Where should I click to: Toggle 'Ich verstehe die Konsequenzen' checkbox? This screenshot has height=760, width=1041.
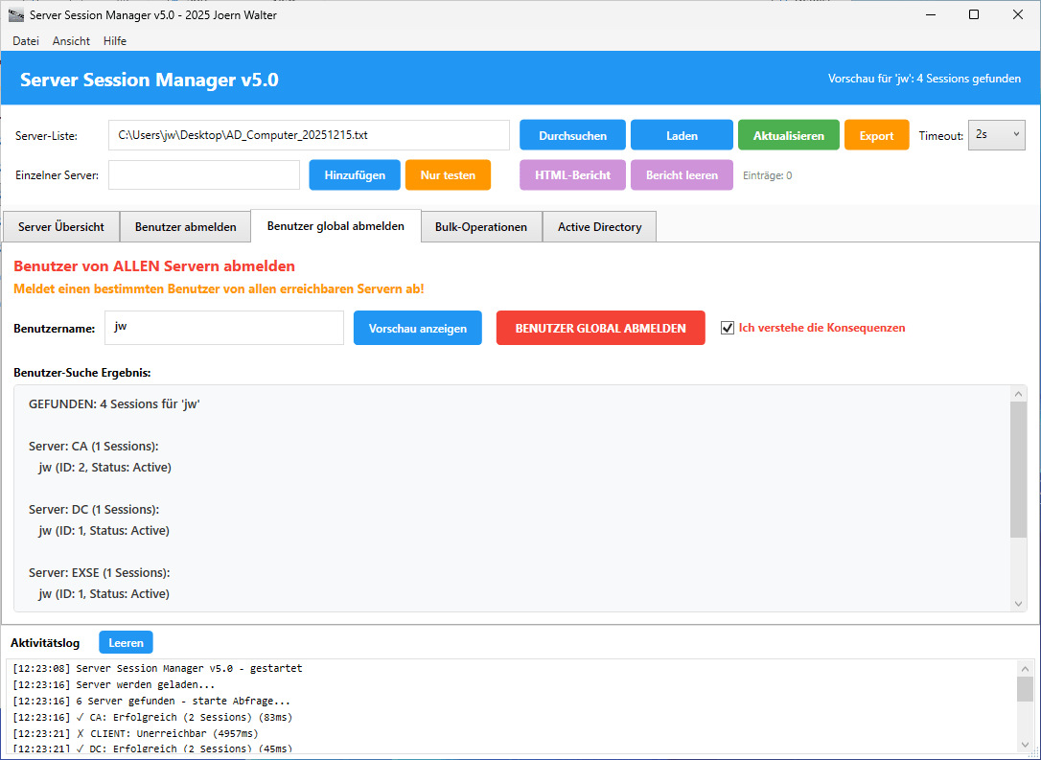click(728, 328)
